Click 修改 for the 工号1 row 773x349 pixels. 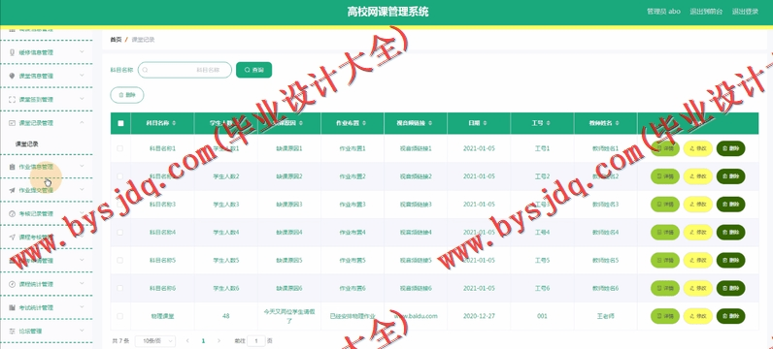(x=697, y=148)
